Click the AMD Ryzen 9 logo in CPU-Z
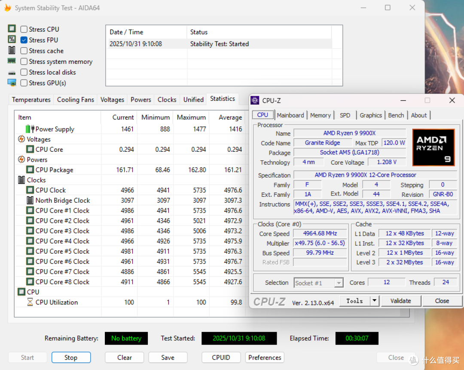Viewport: 464px width, 370px height. (x=433, y=147)
